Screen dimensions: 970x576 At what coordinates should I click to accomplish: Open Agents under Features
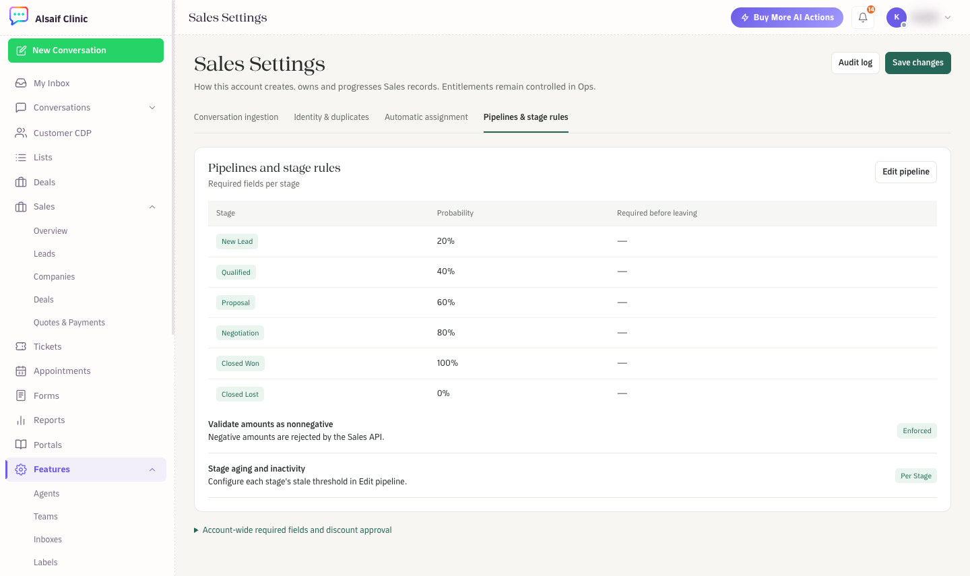46,494
